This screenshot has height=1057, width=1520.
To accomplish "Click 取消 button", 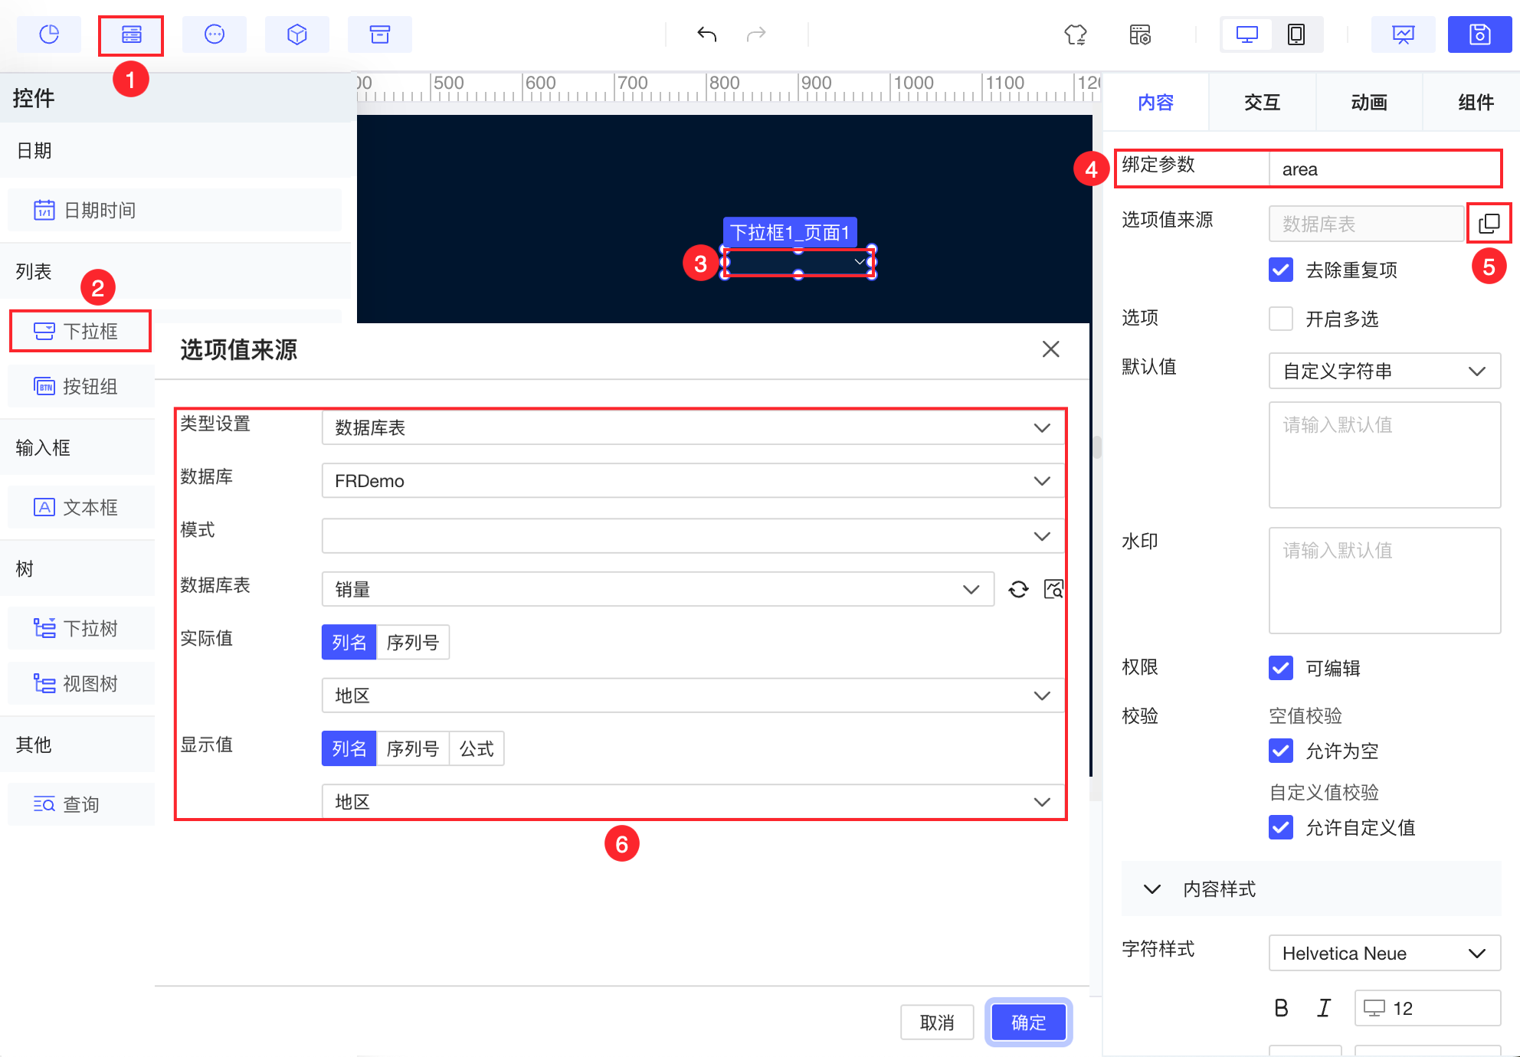I will (936, 1023).
